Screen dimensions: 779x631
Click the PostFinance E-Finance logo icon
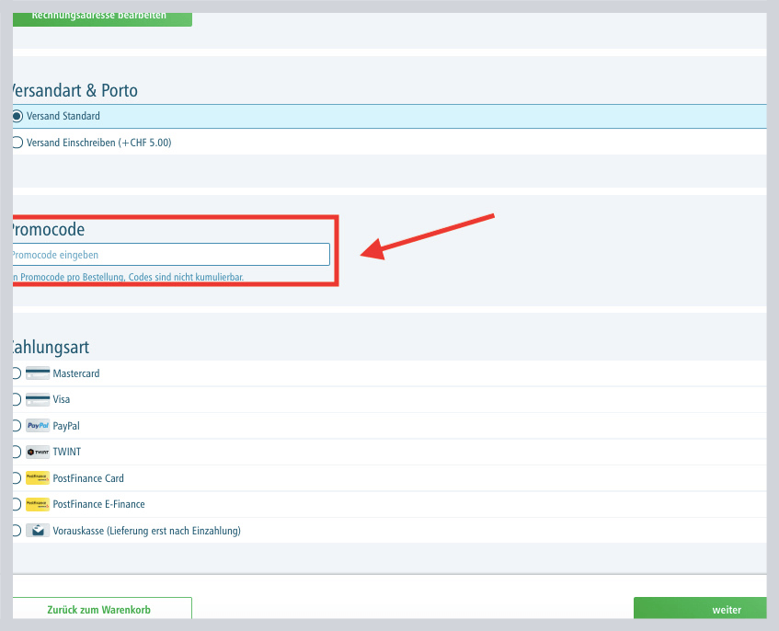point(38,504)
